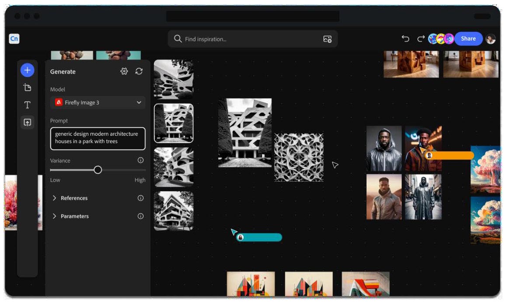Select the large geometric building image on canvas
The image size is (507, 303).
245,133
